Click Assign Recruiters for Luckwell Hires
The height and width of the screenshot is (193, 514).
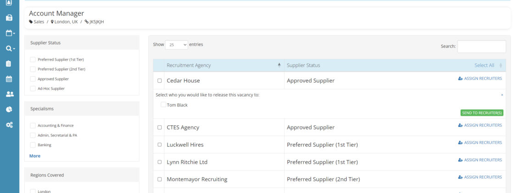(x=480, y=142)
